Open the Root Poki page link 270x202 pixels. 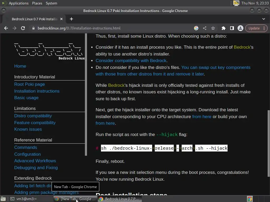[x=30, y=84]
